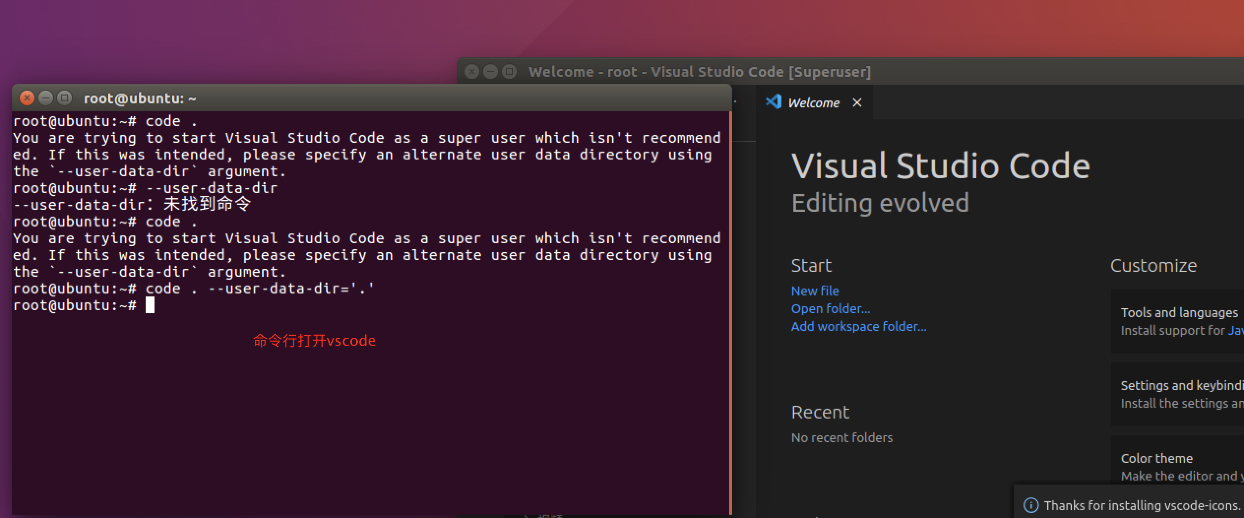This screenshot has height=518, width=1244.
Task: Click the terminal line '--user-data-dir: 未找到命令'
Action: point(132,204)
